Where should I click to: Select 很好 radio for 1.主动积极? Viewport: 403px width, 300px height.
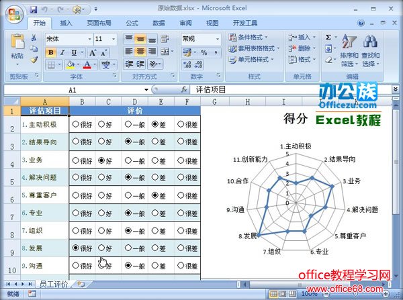point(75,124)
